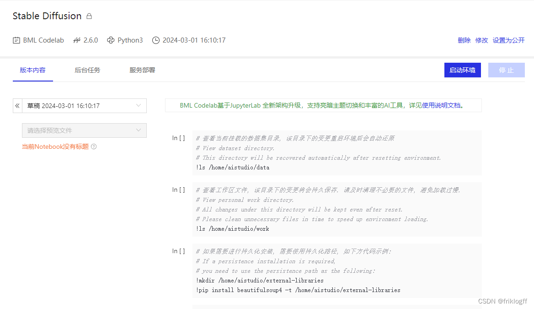534x309 pixels.
Task: Click the Python icon beside Python3
Action: [111, 40]
